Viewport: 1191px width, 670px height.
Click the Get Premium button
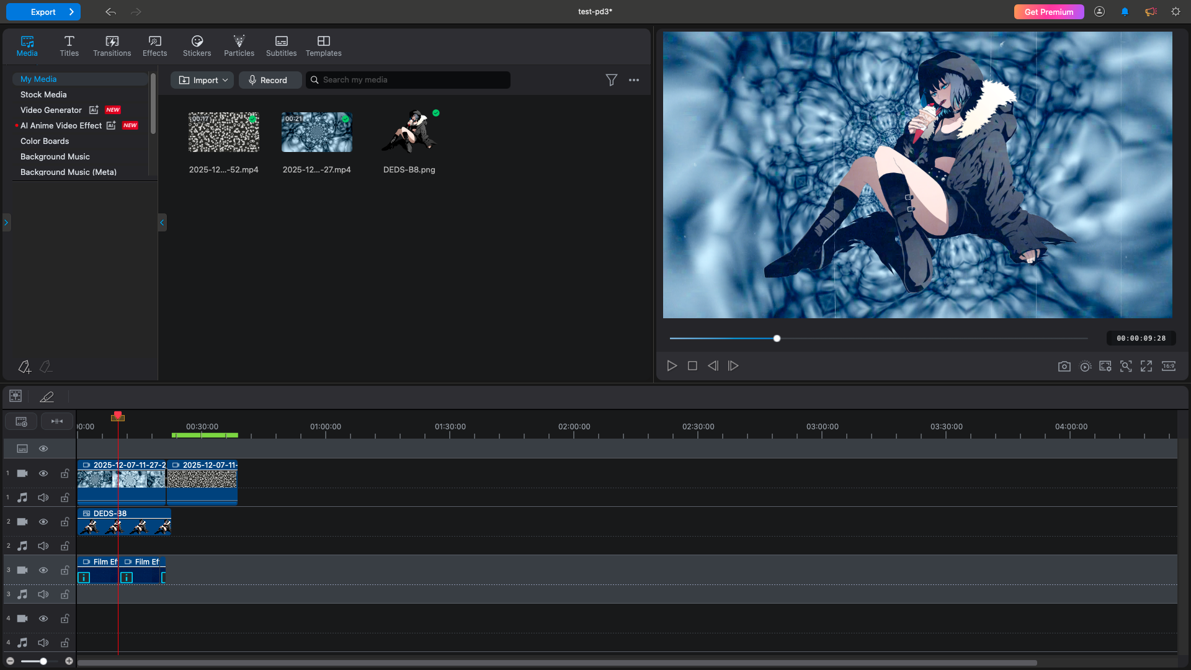(1048, 12)
